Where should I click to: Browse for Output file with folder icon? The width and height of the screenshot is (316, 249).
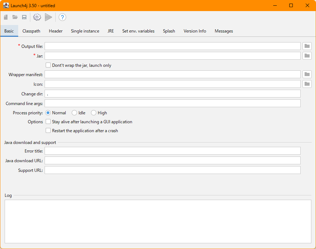point(307,46)
